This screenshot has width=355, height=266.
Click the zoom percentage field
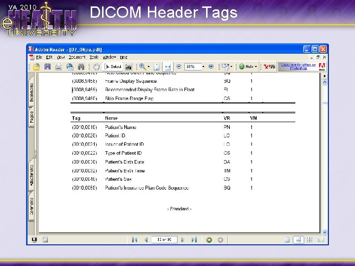click(x=193, y=66)
